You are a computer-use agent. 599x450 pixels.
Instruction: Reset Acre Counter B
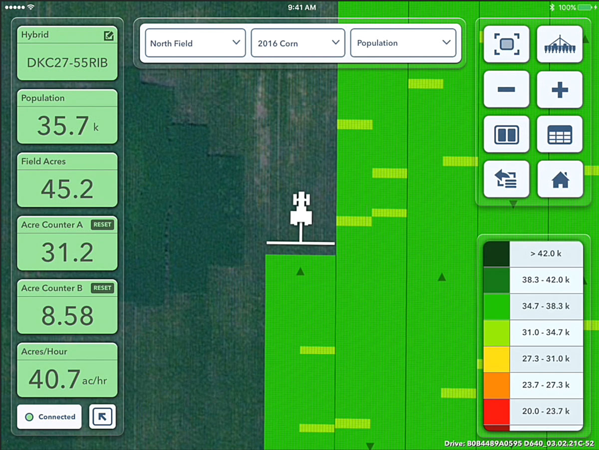pos(102,288)
